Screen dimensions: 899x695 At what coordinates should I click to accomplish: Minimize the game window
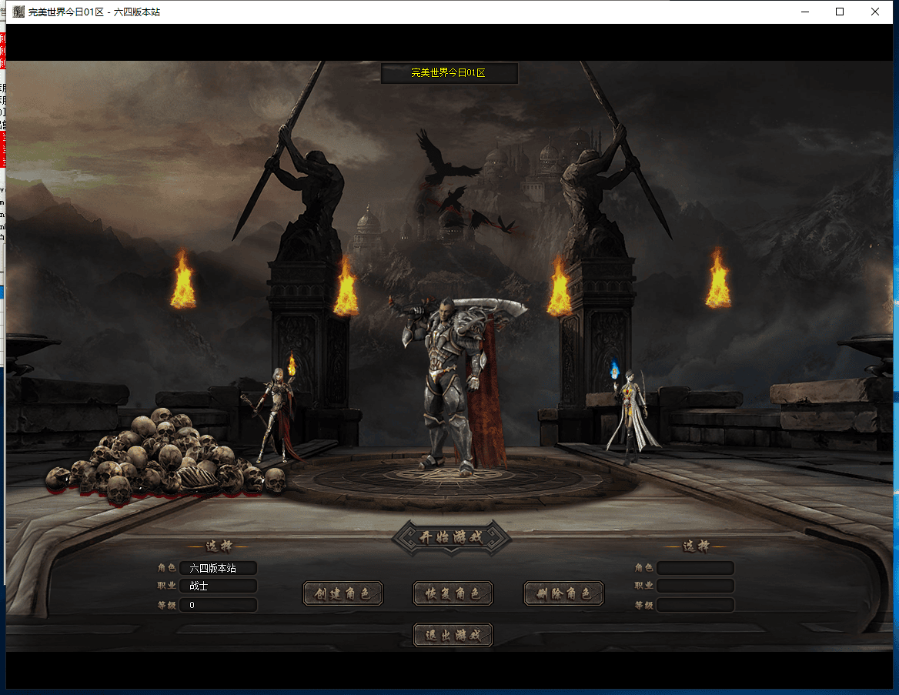(x=805, y=12)
